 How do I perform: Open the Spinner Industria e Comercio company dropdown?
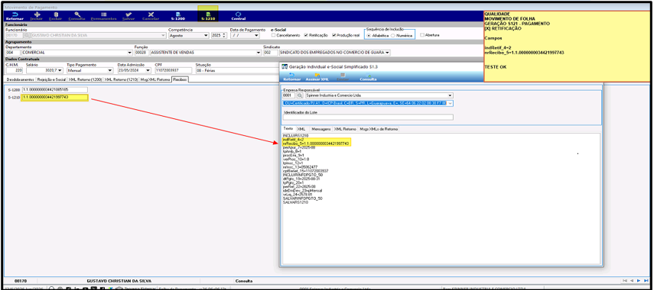click(x=450, y=95)
